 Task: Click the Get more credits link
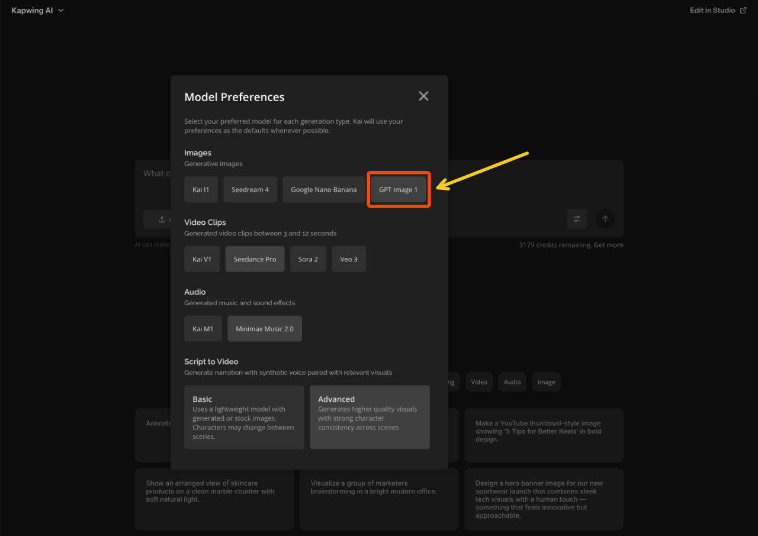pyautogui.click(x=608, y=244)
